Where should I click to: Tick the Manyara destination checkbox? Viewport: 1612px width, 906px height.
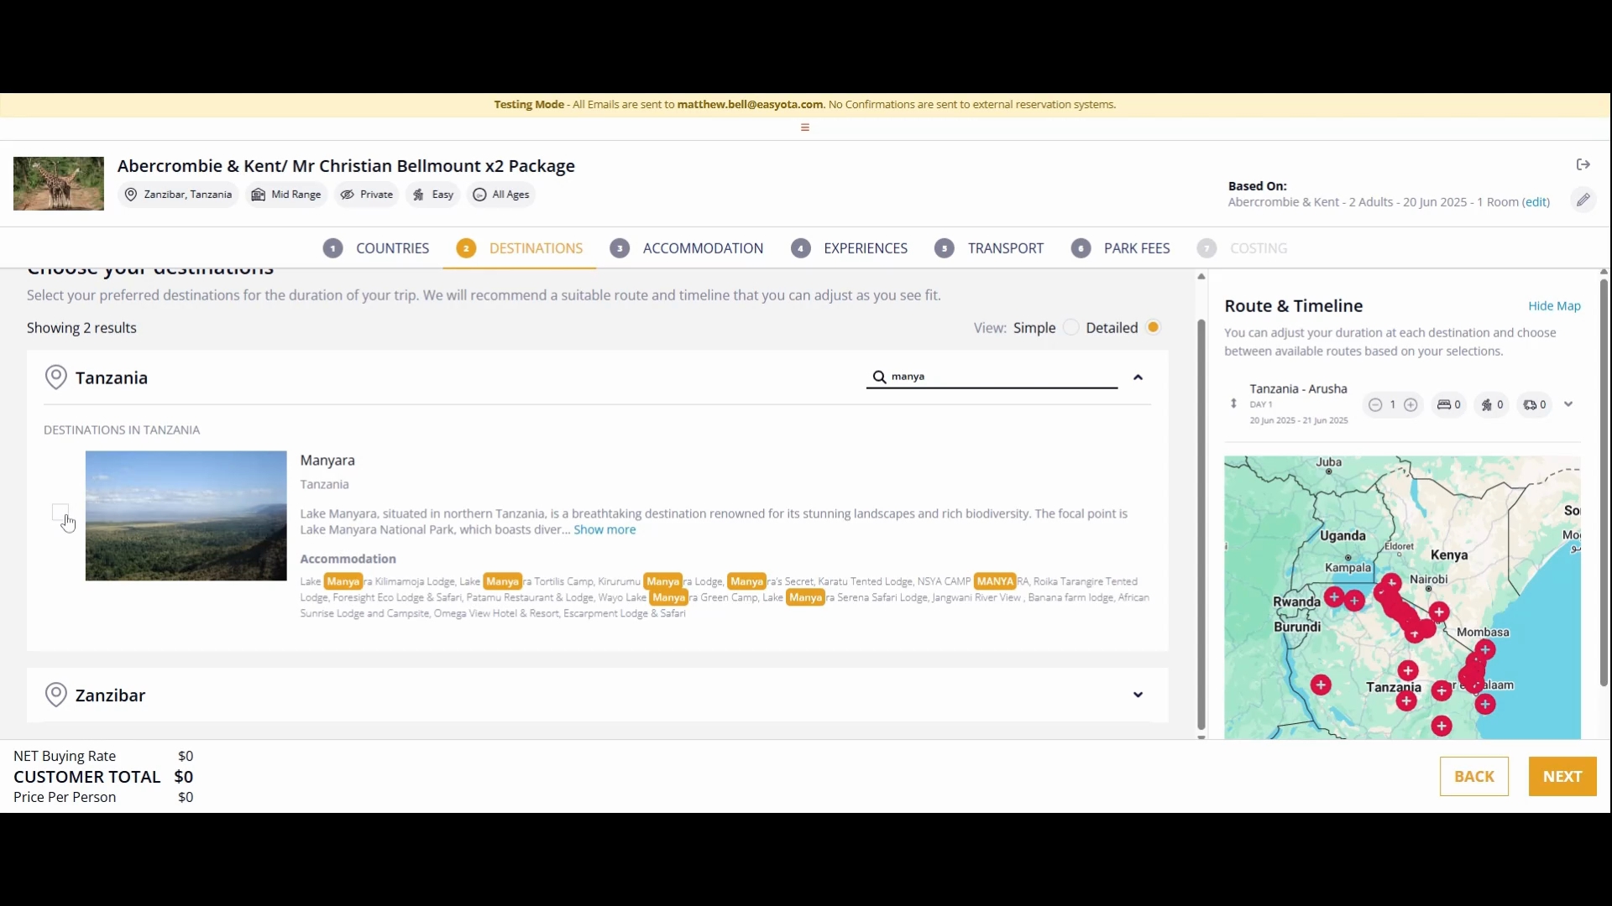60,512
